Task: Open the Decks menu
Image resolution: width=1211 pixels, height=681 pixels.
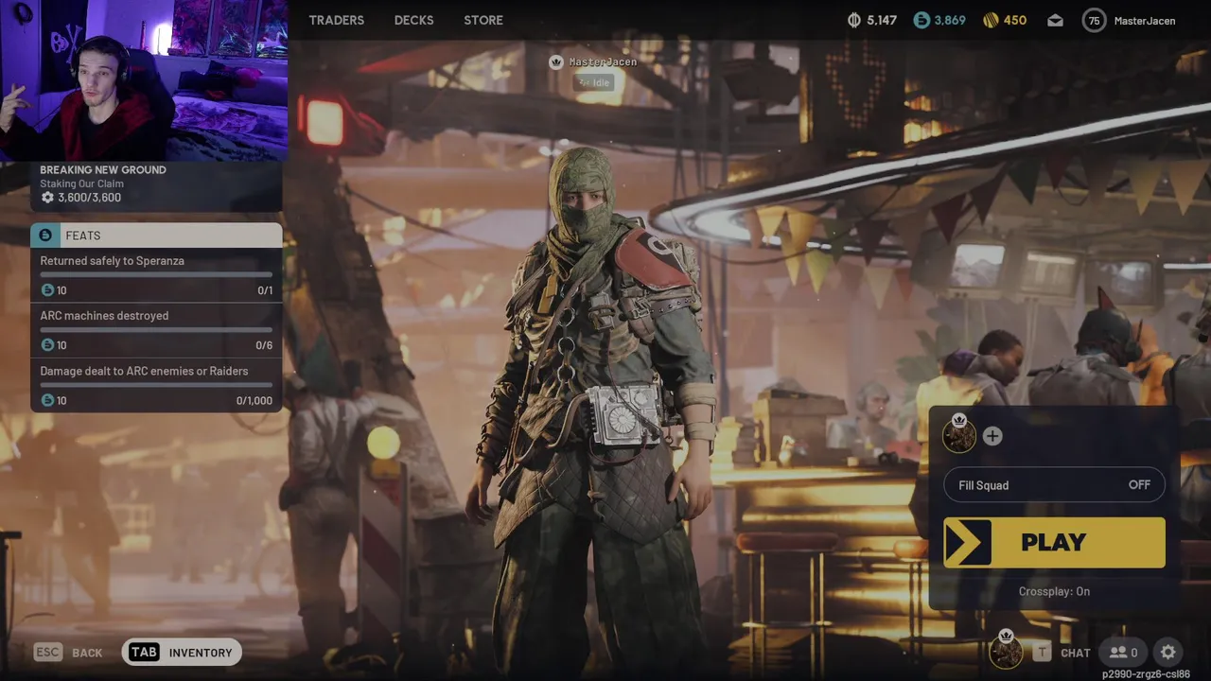Action: pos(413,20)
